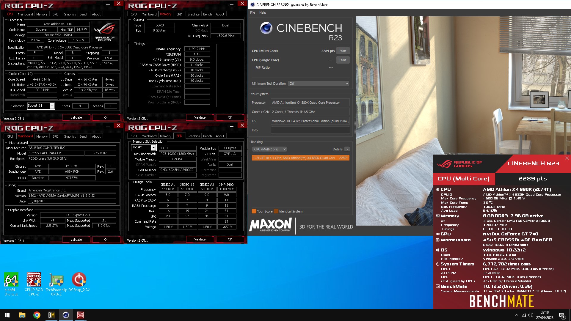Click the motherboard model CROSSBLADE RANGER
Image resolution: width=571 pixels, height=321 pixels.
[56, 153]
